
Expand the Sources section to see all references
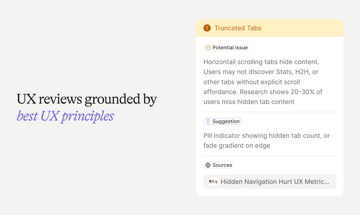[x=219, y=165]
